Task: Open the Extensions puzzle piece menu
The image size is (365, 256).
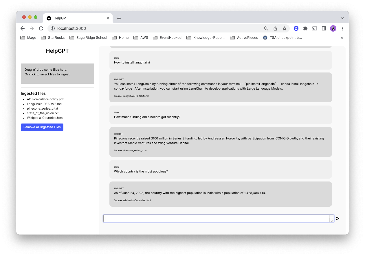Action: [x=305, y=28]
